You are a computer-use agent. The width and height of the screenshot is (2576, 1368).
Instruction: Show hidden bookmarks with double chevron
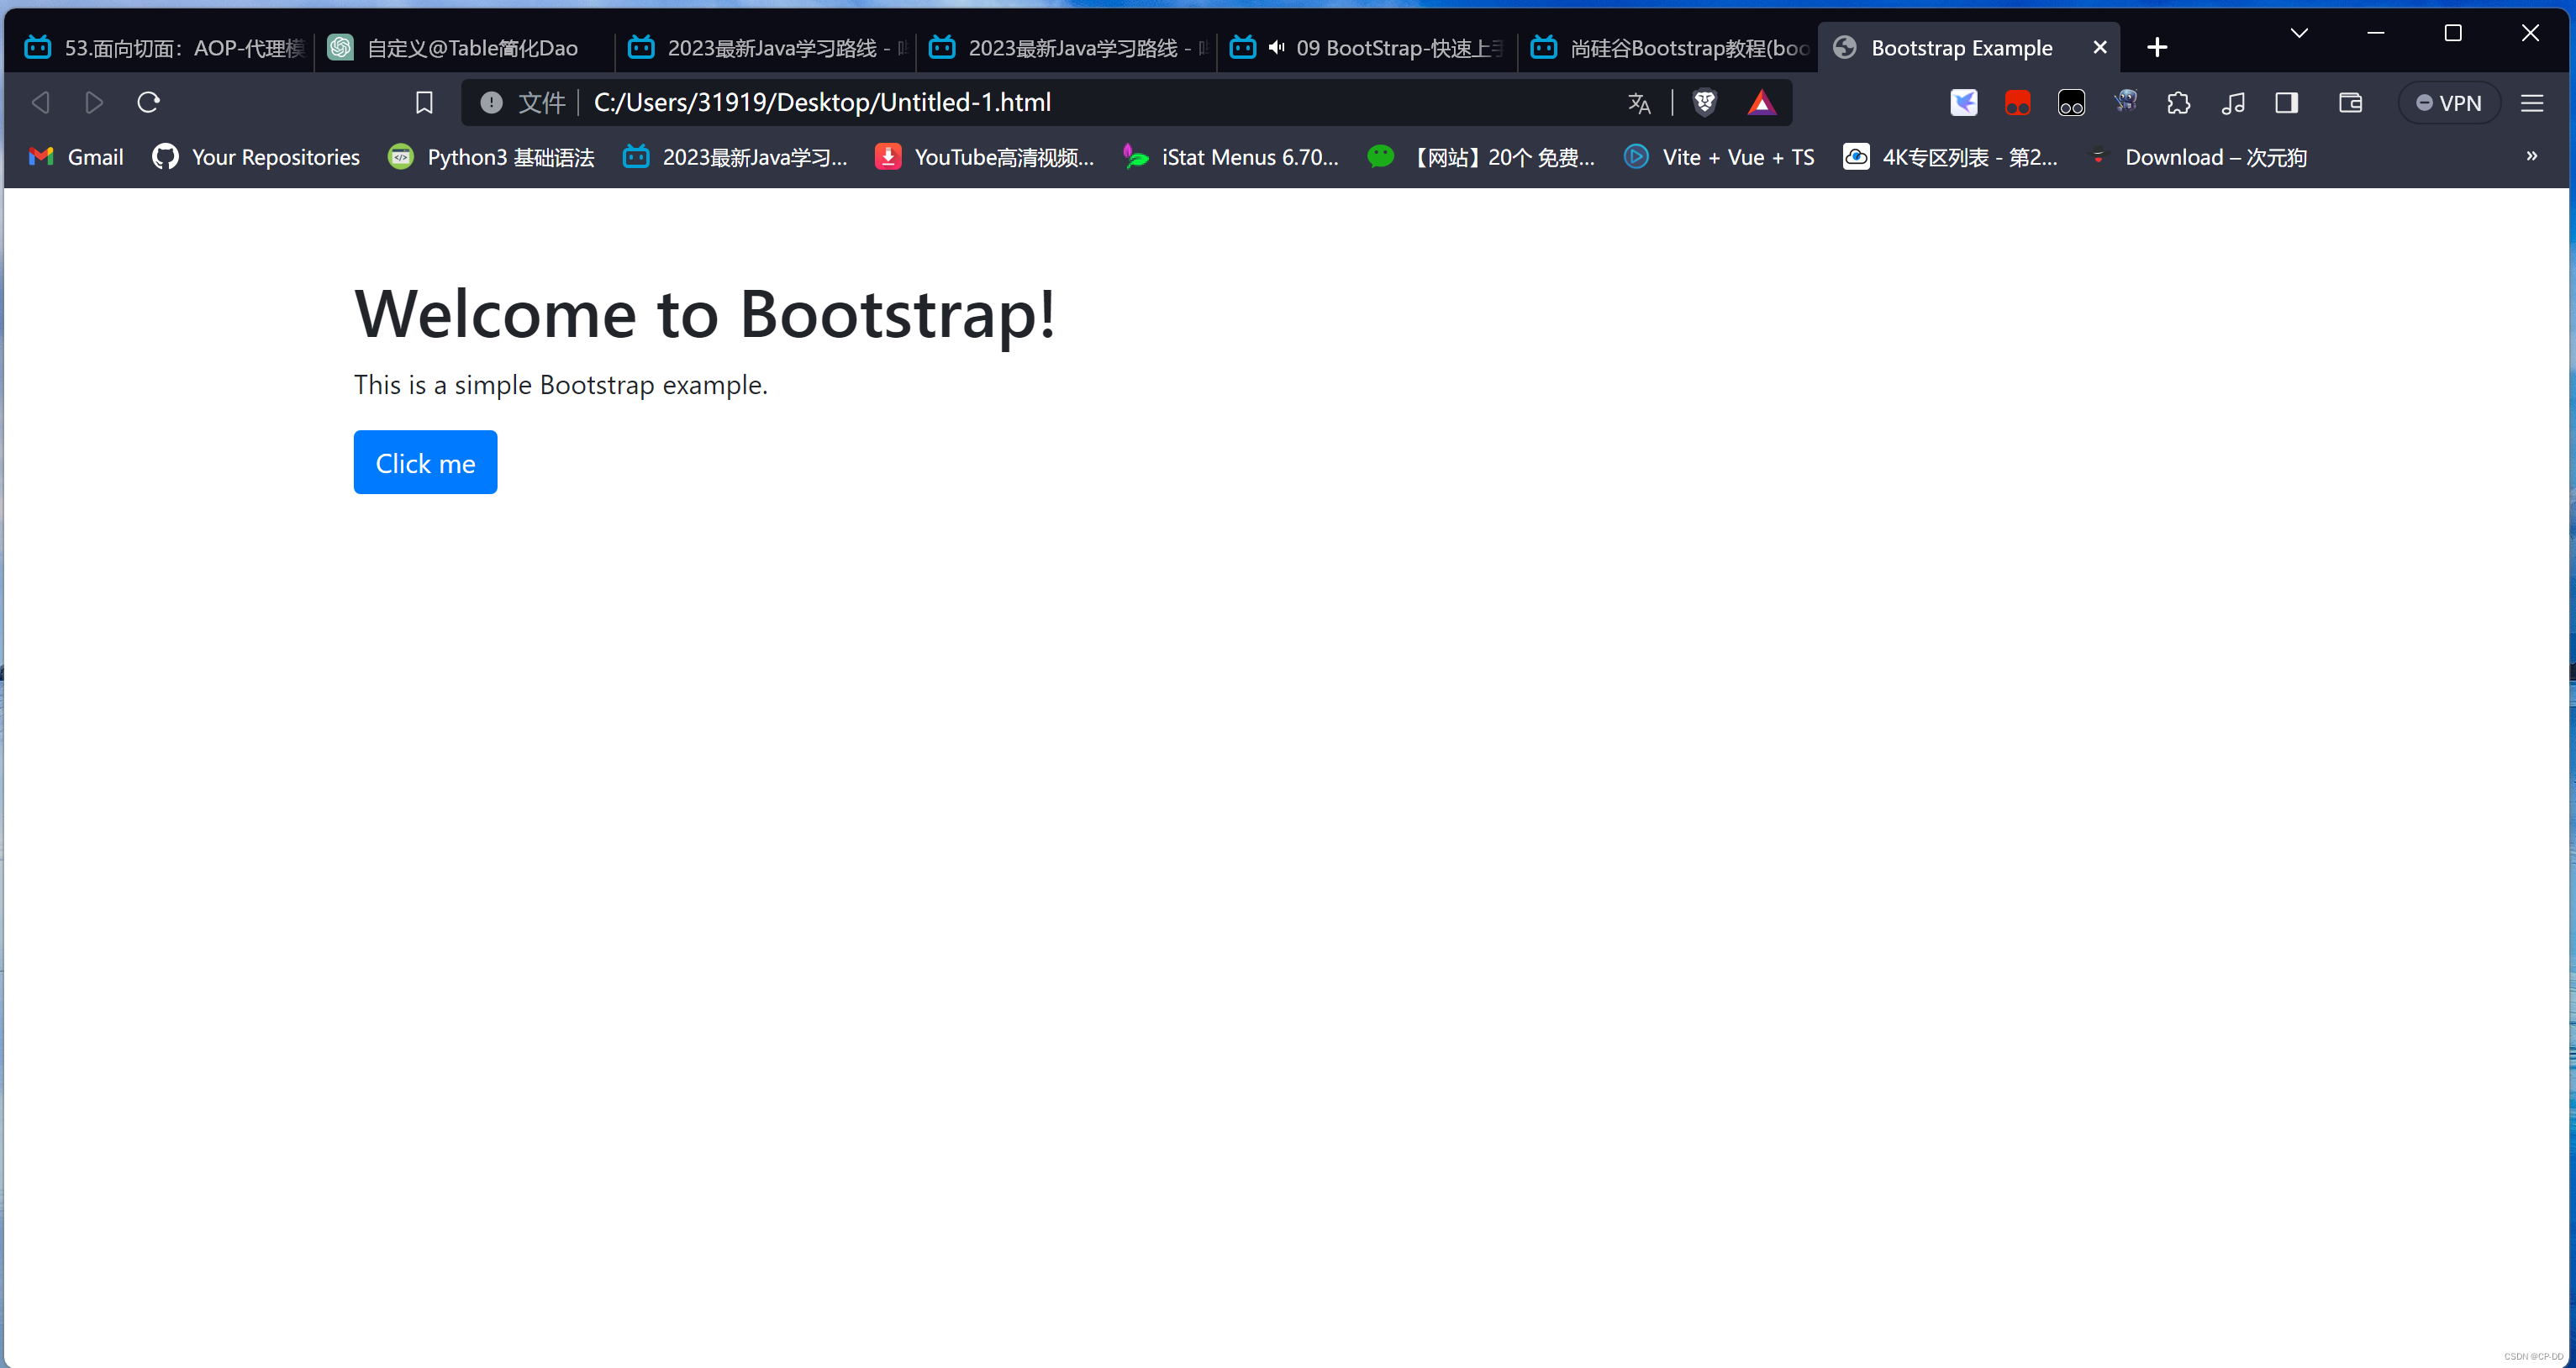pos(2531,156)
